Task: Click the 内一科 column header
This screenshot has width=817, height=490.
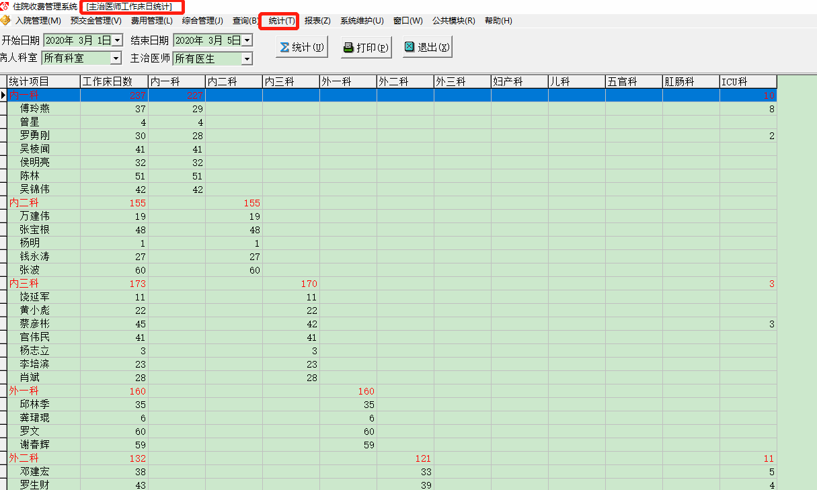Action: pos(177,81)
